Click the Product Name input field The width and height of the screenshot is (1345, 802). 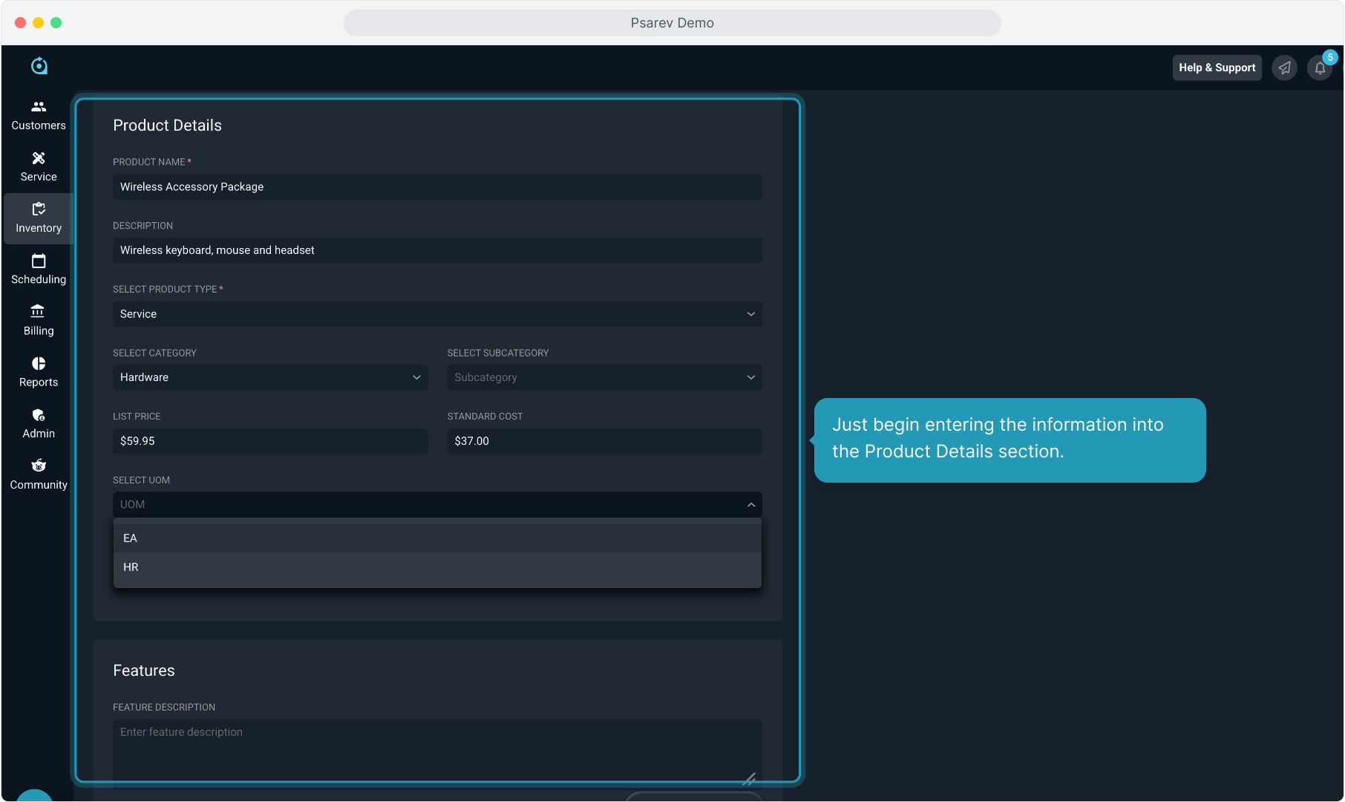[437, 187]
